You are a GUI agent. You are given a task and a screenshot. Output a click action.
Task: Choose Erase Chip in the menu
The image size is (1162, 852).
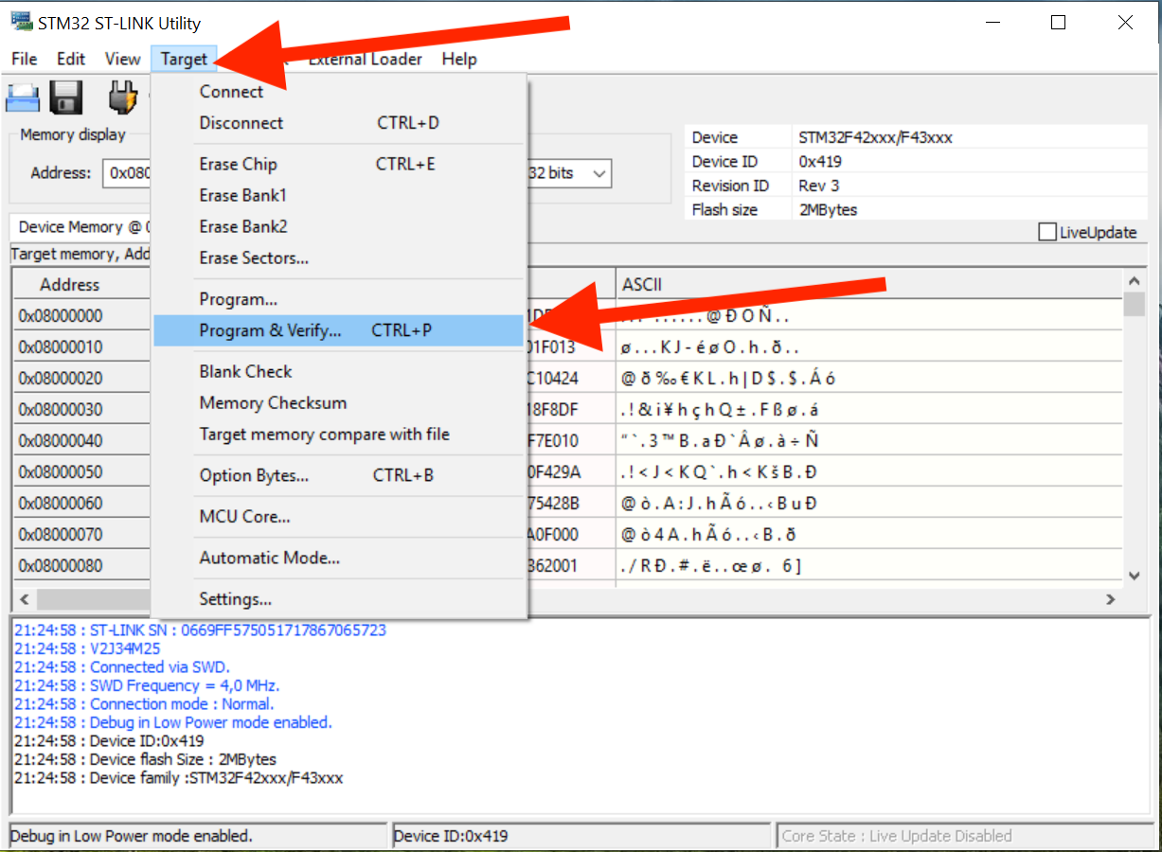pos(238,164)
